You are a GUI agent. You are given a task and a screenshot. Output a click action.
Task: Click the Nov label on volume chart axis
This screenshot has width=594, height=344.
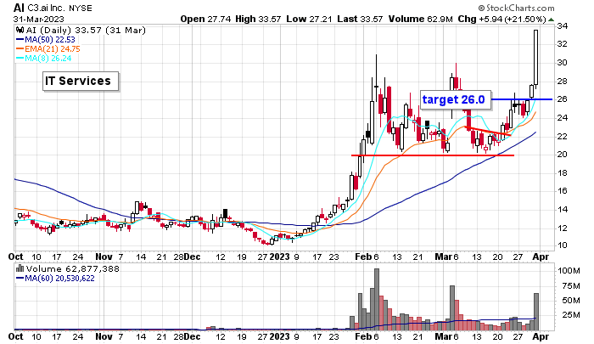pyautogui.click(x=104, y=336)
